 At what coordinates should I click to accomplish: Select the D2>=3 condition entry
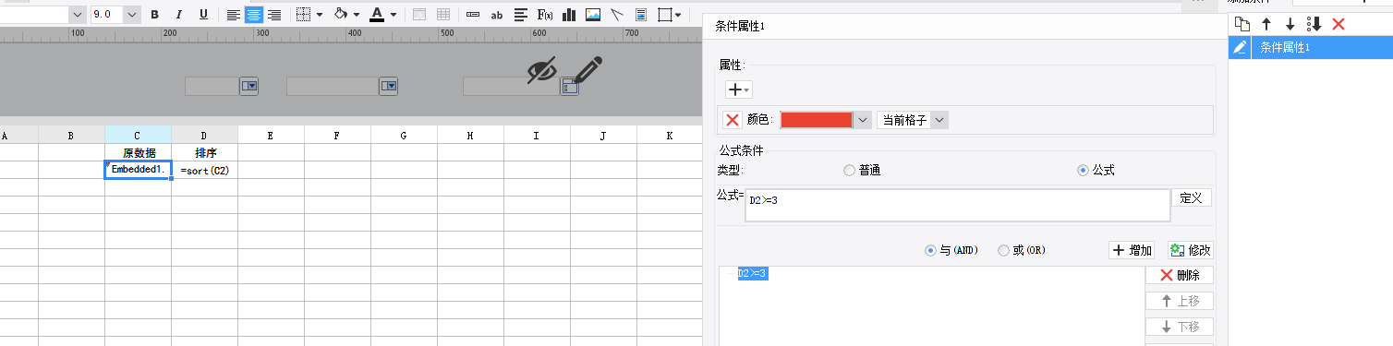tap(753, 273)
